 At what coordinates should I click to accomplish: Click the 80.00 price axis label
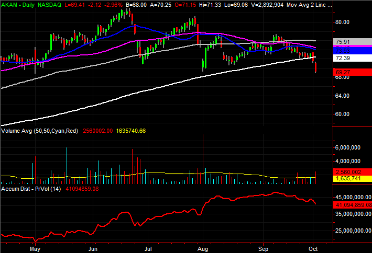[x=342, y=22]
